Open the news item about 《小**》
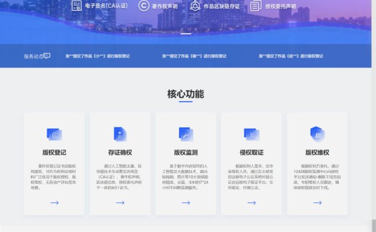Screen dimensions: 376x232 (97, 56)
